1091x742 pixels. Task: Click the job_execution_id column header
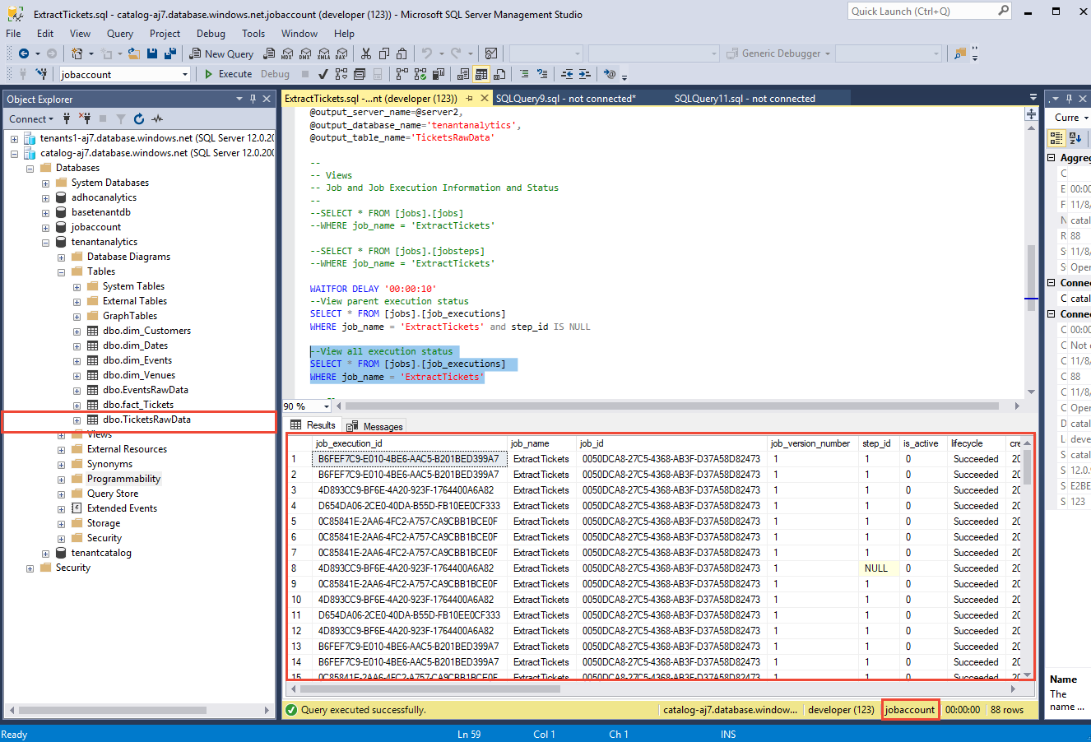pos(410,443)
